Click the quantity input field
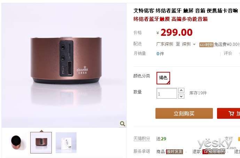This screenshot has height=158, width=240. (167, 93)
